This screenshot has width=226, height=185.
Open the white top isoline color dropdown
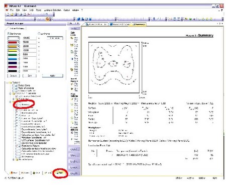pos(19,38)
